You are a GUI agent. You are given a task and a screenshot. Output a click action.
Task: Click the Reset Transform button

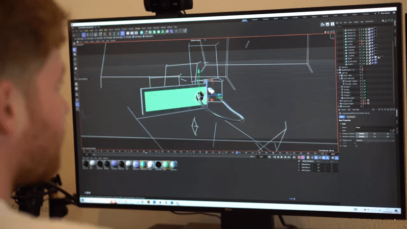click(308, 161)
